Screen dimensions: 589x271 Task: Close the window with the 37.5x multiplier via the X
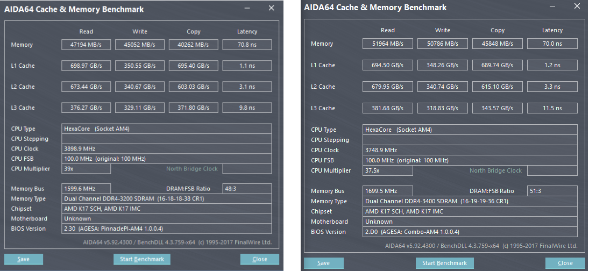(577, 6)
